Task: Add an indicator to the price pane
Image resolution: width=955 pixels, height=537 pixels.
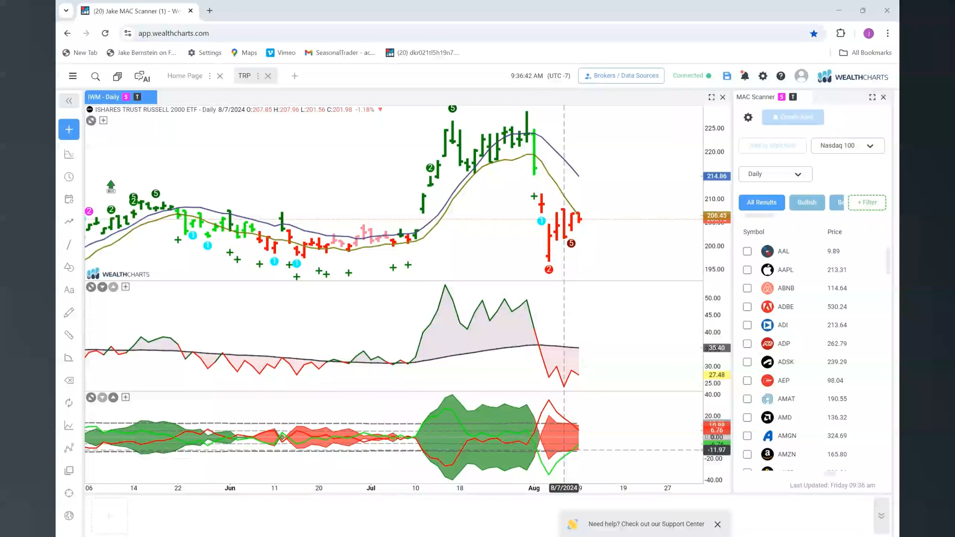Action: [103, 120]
